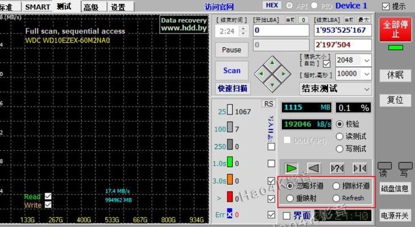Switch to the 高级 tab
Screen dimensions: 415x227
point(91,7)
